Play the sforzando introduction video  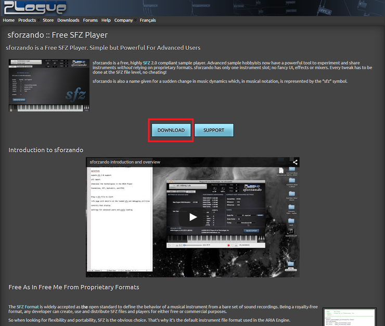(x=192, y=217)
